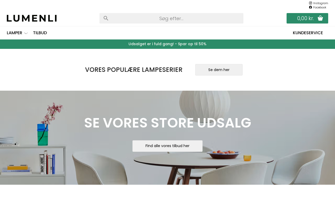
Task: Click the green sale announcement banner
Action: tap(167, 44)
